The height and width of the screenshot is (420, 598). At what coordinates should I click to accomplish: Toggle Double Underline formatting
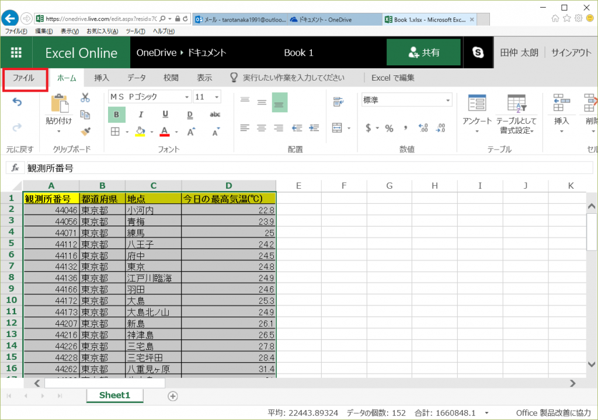pyautogui.click(x=190, y=114)
